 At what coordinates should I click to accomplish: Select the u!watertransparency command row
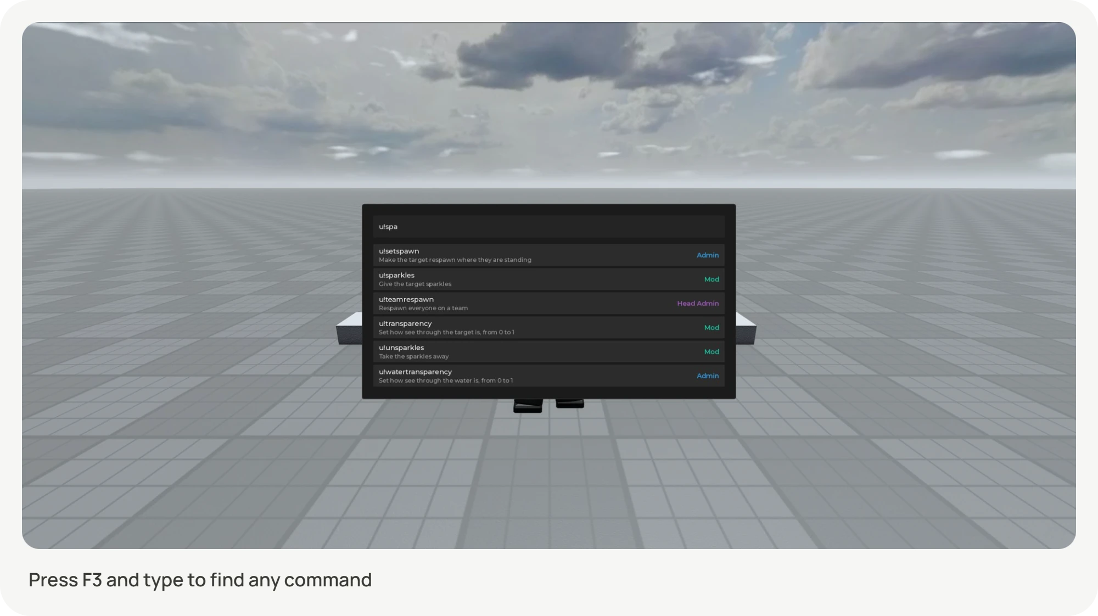point(548,376)
